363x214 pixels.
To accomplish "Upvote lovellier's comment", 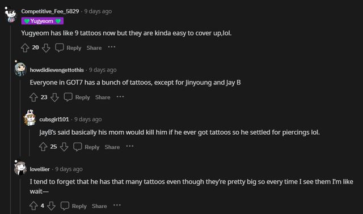I will point(33,206).
